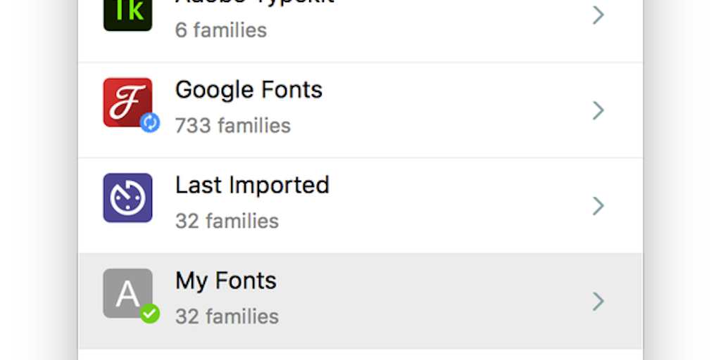Click the gray My Fonts letter A icon
This screenshot has width=721, height=360.
tap(127, 292)
